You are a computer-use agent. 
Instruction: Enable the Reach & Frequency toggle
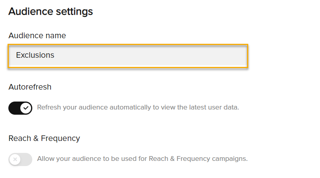click(x=20, y=159)
